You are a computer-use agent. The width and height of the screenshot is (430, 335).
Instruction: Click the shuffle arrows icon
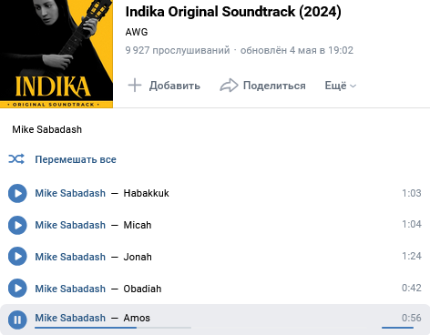16,159
